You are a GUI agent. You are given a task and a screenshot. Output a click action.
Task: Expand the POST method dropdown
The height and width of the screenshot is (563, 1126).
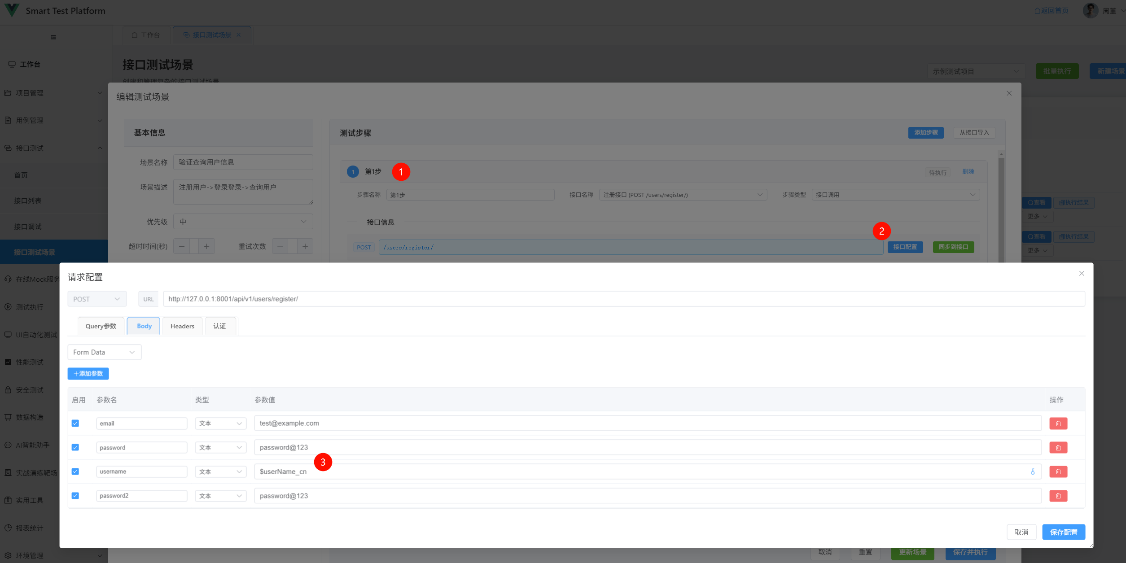(x=97, y=299)
